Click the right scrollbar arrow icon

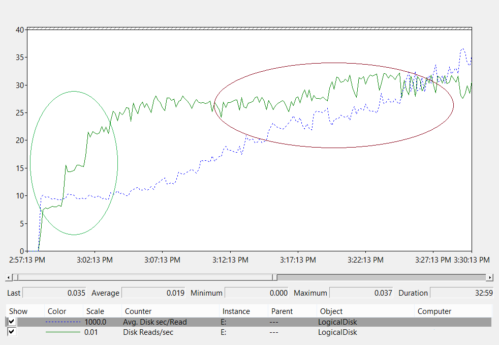coord(490,277)
